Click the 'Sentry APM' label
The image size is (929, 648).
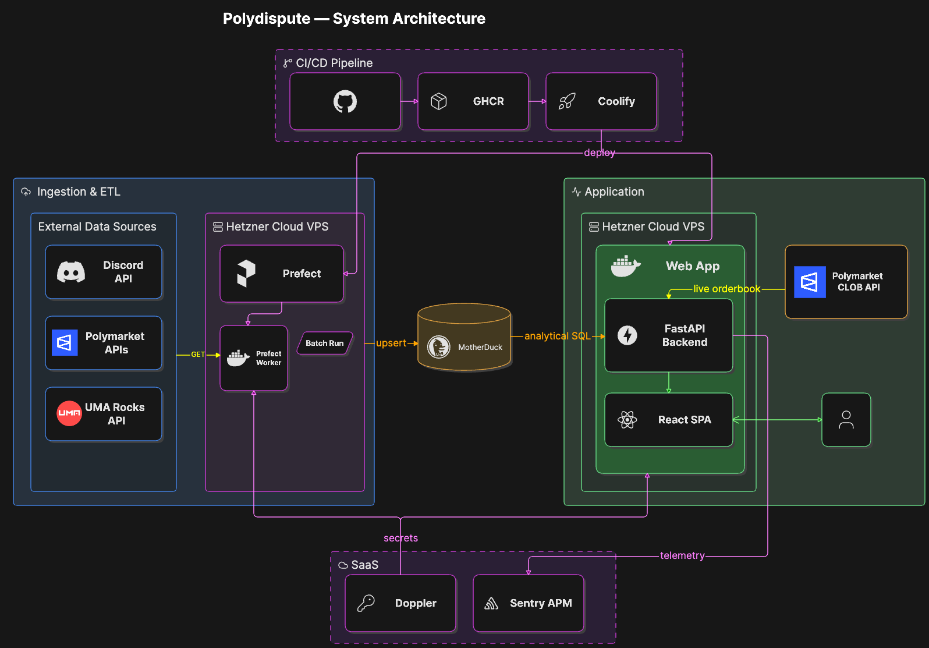coord(541,603)
